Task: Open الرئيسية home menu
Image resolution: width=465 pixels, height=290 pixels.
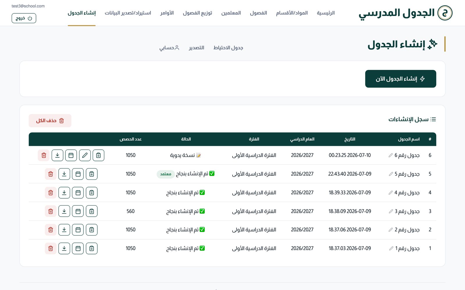Action: (326, 13)
